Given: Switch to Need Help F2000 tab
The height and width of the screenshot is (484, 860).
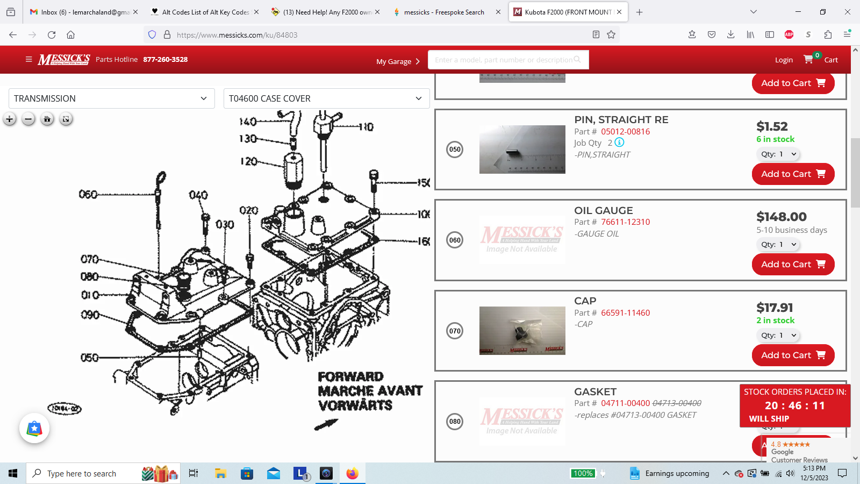Looking at the screenshot, I should point(326,12).
